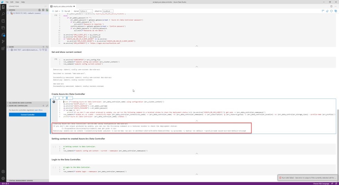Open Attach to dropdown showing localhost
The height and width of the screenshot is (185, 339).
tap(107, 11)
